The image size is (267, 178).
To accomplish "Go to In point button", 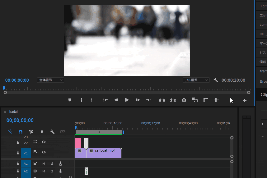I will (x=105, y=100).
